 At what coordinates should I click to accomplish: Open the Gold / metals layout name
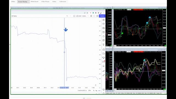pos(82,16)
